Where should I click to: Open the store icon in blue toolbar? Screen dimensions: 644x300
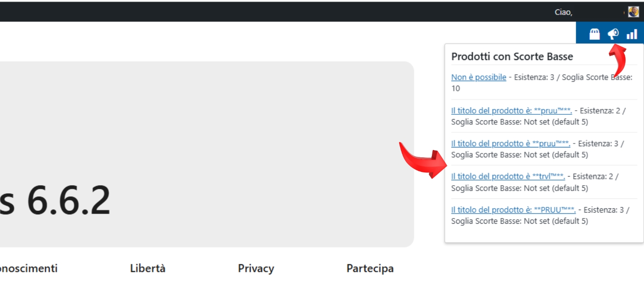click(594, 34)
